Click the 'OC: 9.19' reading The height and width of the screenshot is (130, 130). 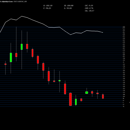click(x=89, y=6)
